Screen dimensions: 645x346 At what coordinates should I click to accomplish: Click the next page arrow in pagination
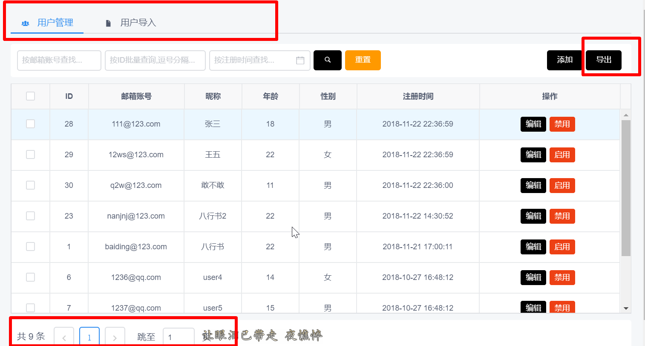[x=115, y=337]
